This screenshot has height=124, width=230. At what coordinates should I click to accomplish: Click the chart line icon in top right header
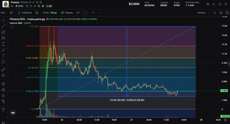tap(214, 4)
